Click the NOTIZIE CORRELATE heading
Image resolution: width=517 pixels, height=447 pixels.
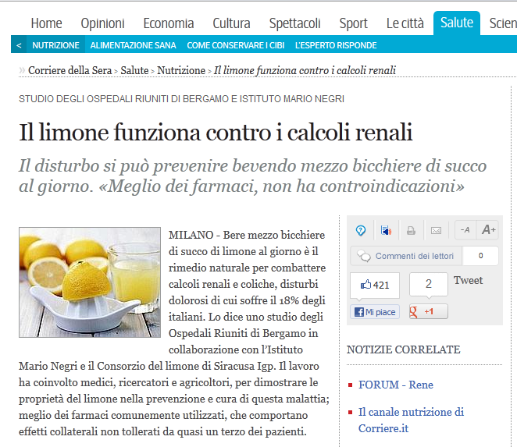[403, 349]
